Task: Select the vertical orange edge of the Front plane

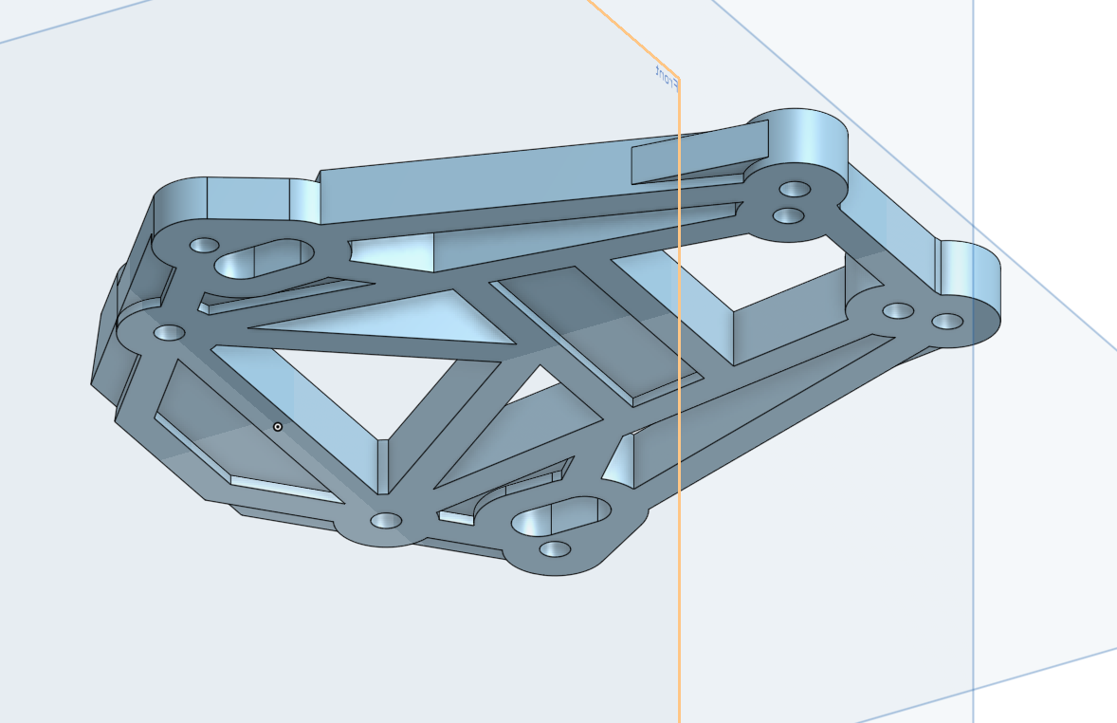Action: point(680,399)
